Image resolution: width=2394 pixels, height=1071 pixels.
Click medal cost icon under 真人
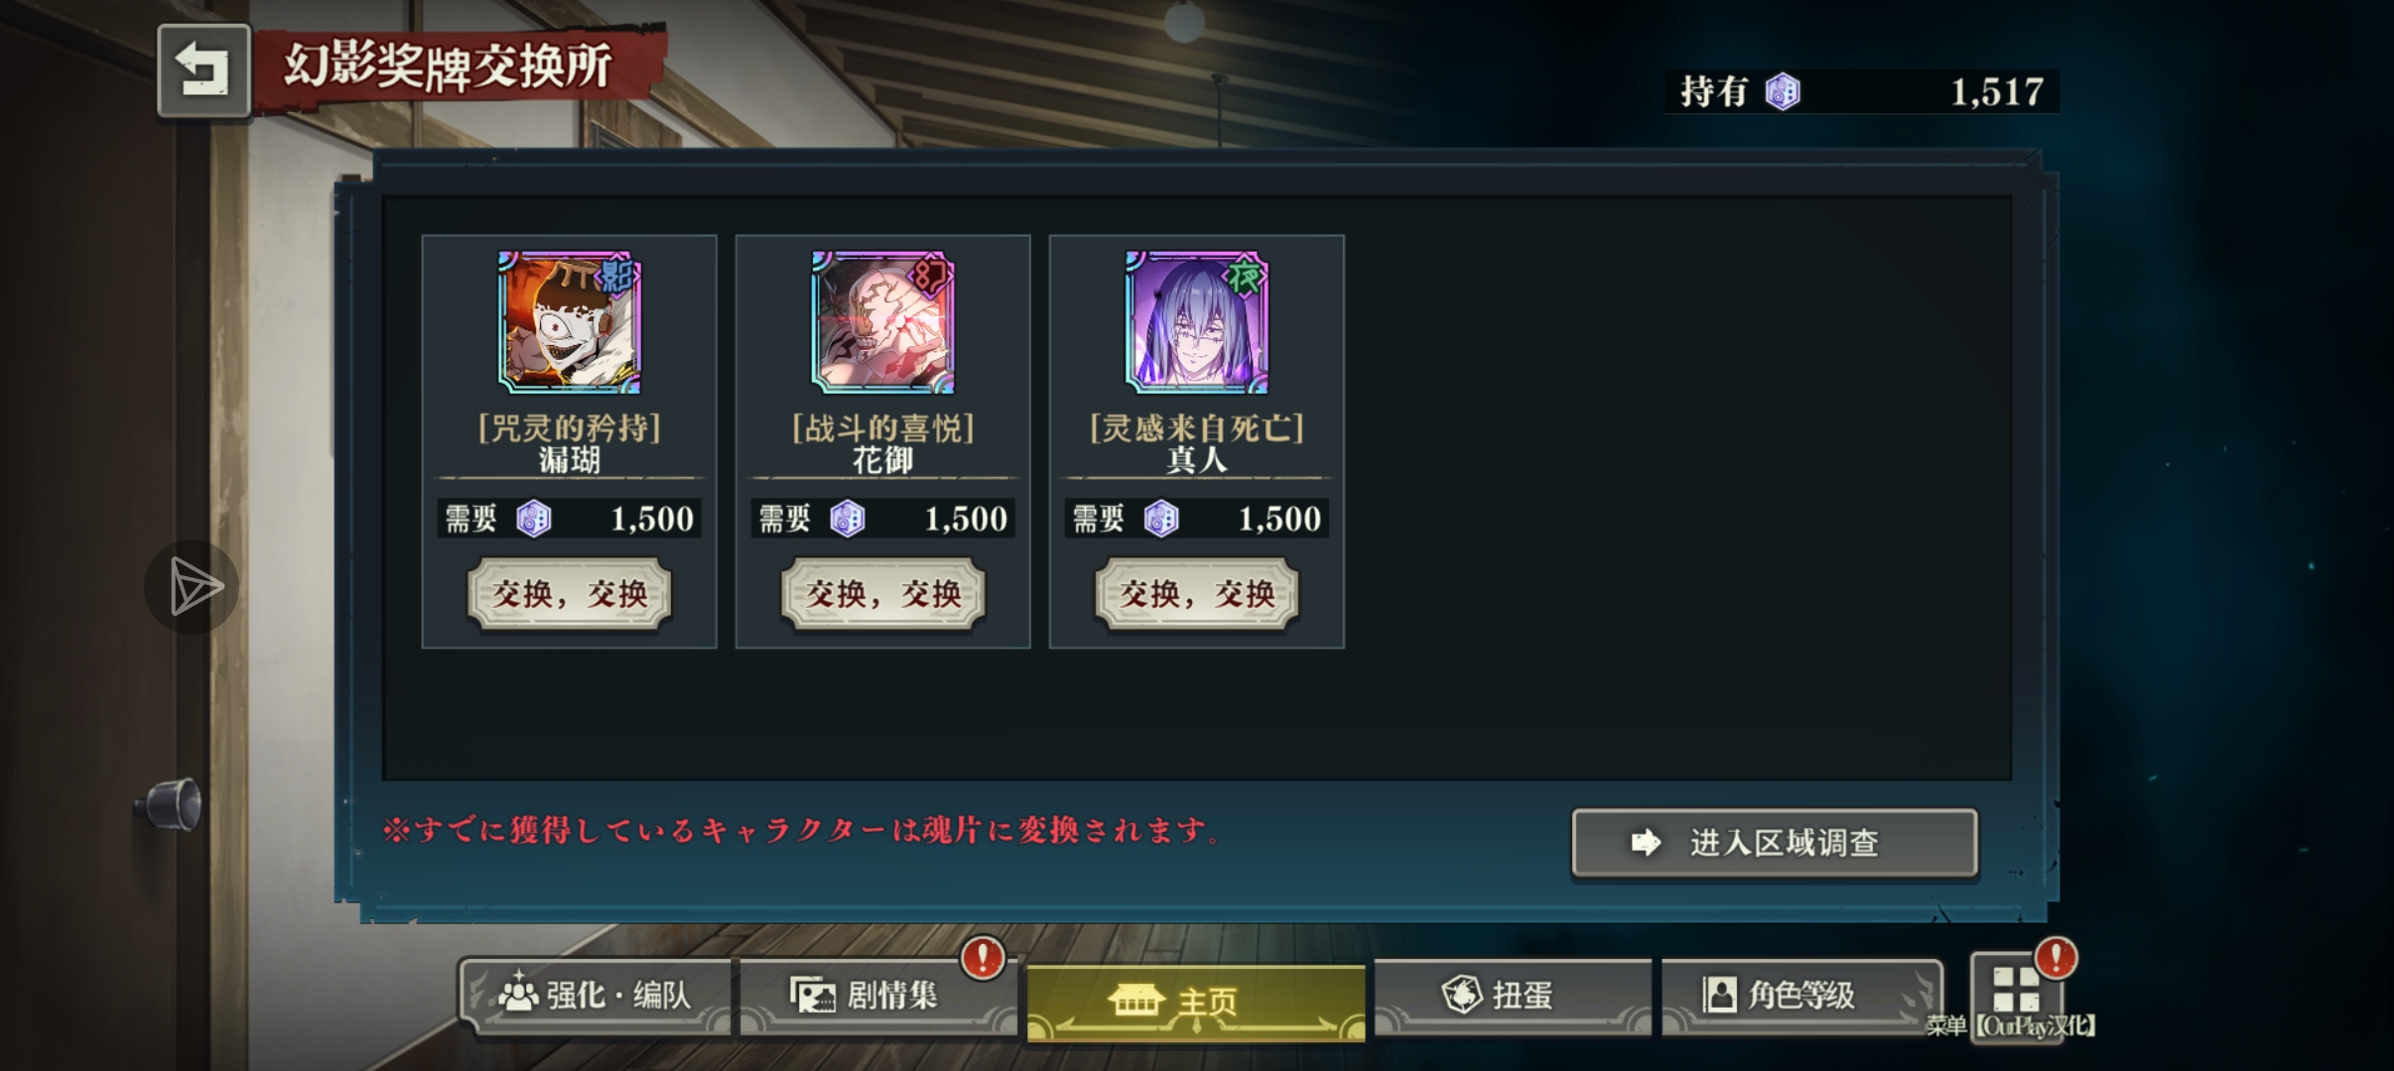[1161, 519]
